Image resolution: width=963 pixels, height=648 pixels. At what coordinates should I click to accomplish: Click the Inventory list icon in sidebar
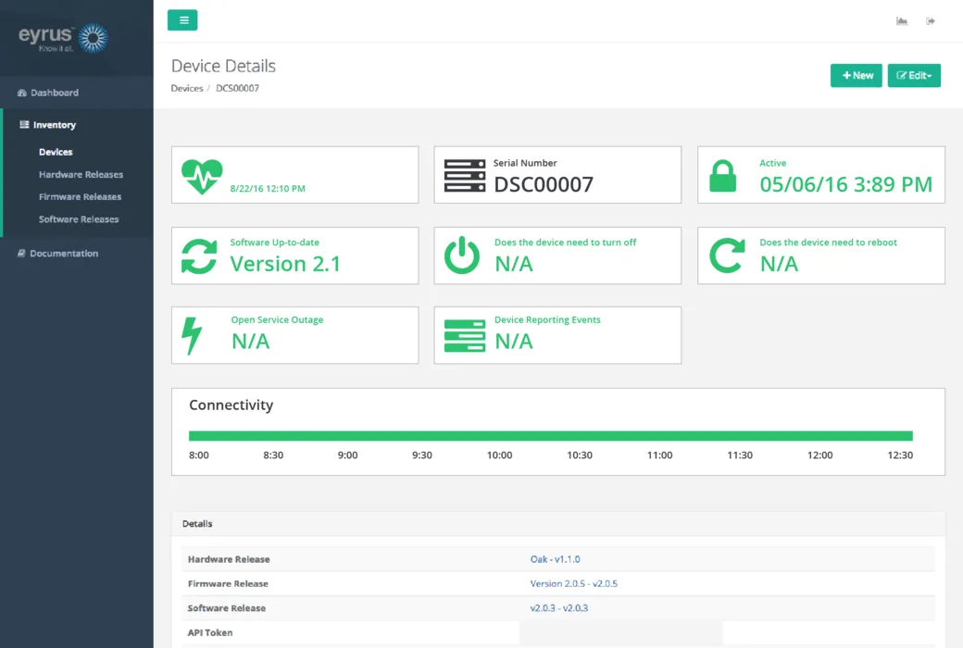click(x=25, y=125)
